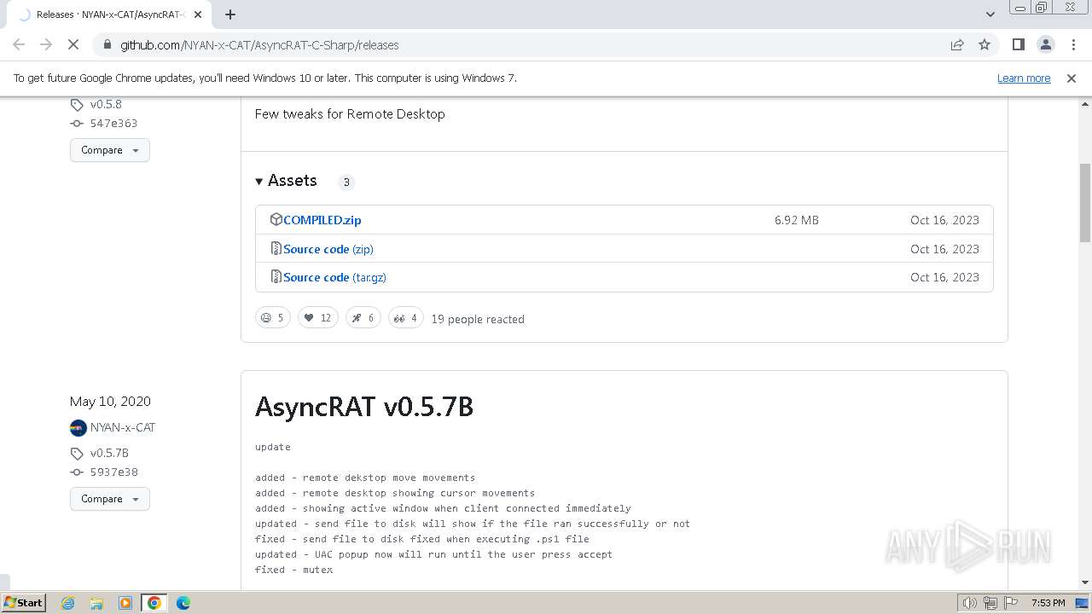Launch Microsoft Edge from taskbar
1092x614 pixels.
(x=183, y=603)
